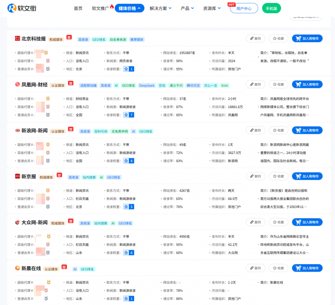Viewport: 335px width, 305px height.
Task: Click the 新京报 red logo icon
Action: pos(17,176)
